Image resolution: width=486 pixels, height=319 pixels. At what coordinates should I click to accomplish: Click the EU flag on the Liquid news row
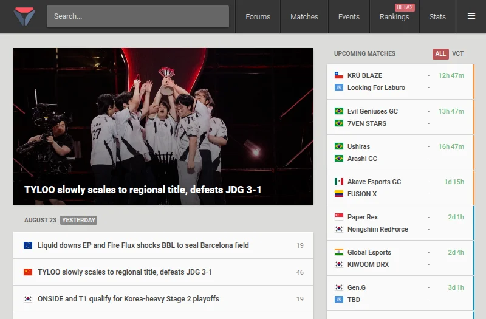28,245
